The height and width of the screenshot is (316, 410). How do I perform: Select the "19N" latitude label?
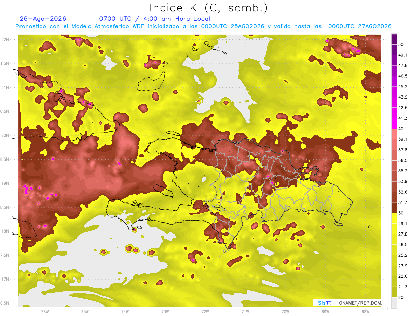(x=5, y=183)
